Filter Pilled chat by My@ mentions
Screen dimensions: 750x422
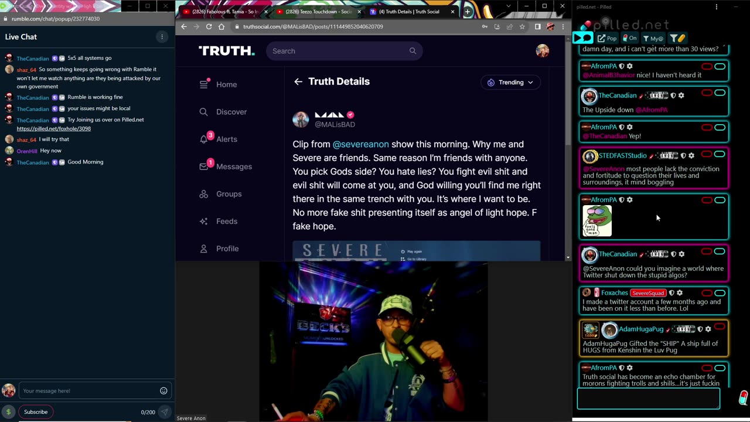[x=653, y=38]
